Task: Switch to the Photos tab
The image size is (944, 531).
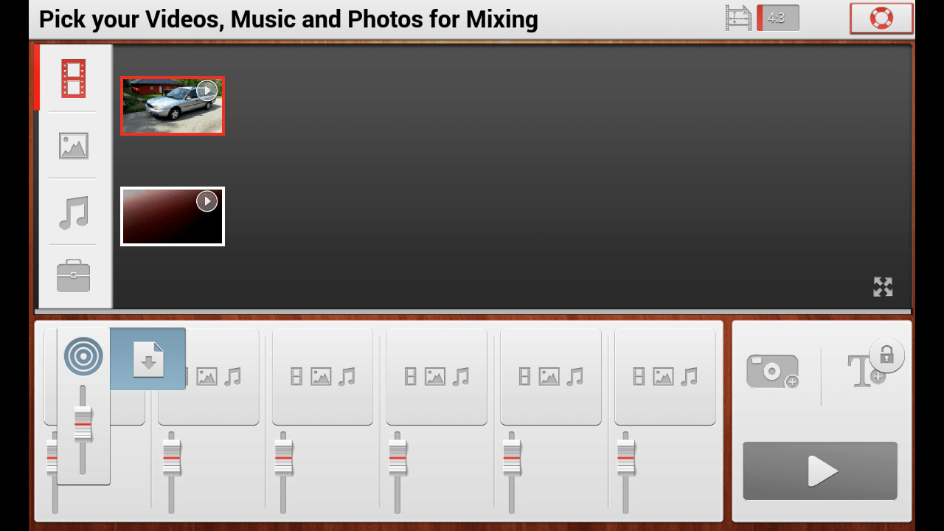Action: (74, 145)
